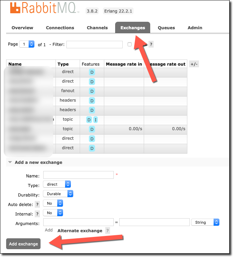Image resolution: width=233 pixels, height=257 pixels.
Task: Open the Queues tab
Action: pos(166,28)
